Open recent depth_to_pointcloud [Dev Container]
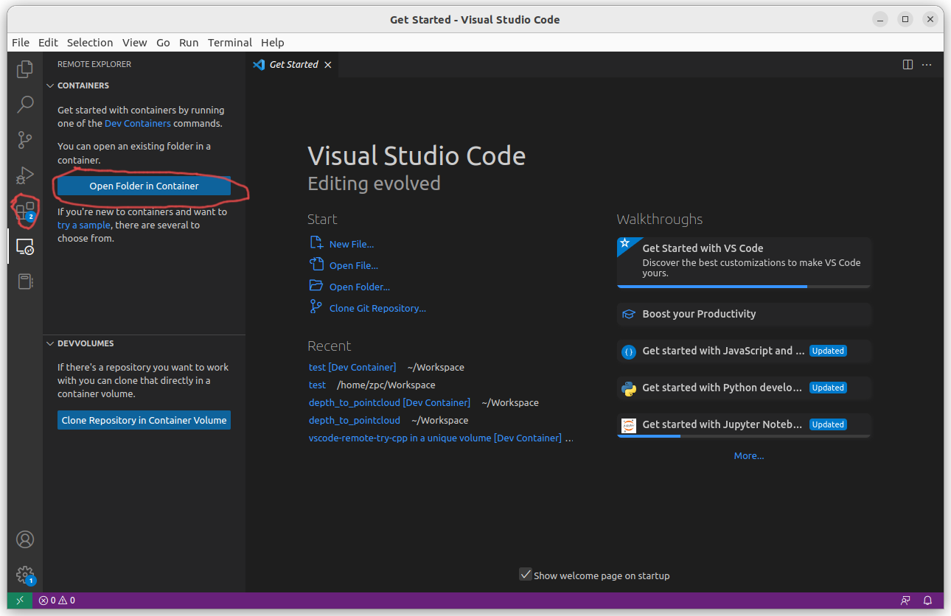The width and height of the screenshot is (951, 616). click(389, 402)
